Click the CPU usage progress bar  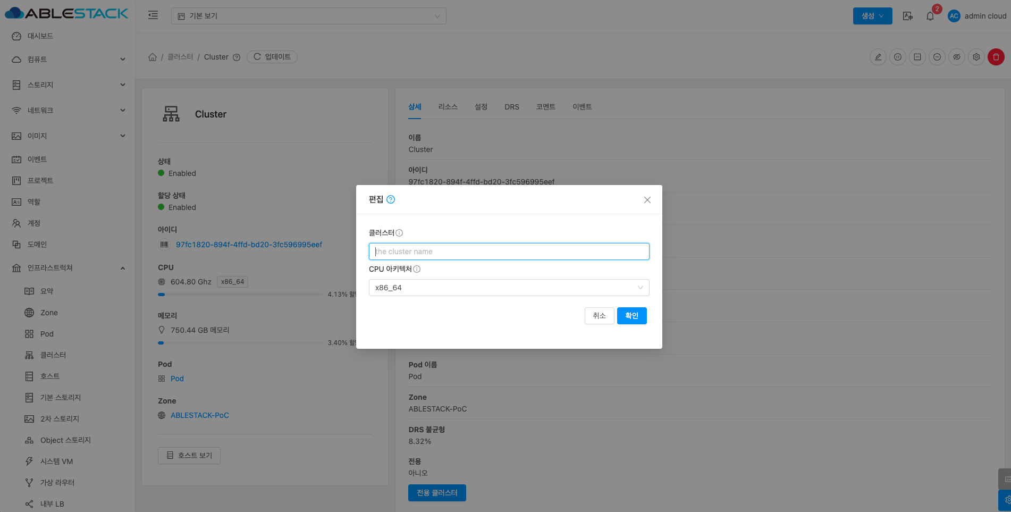[240, 295]
